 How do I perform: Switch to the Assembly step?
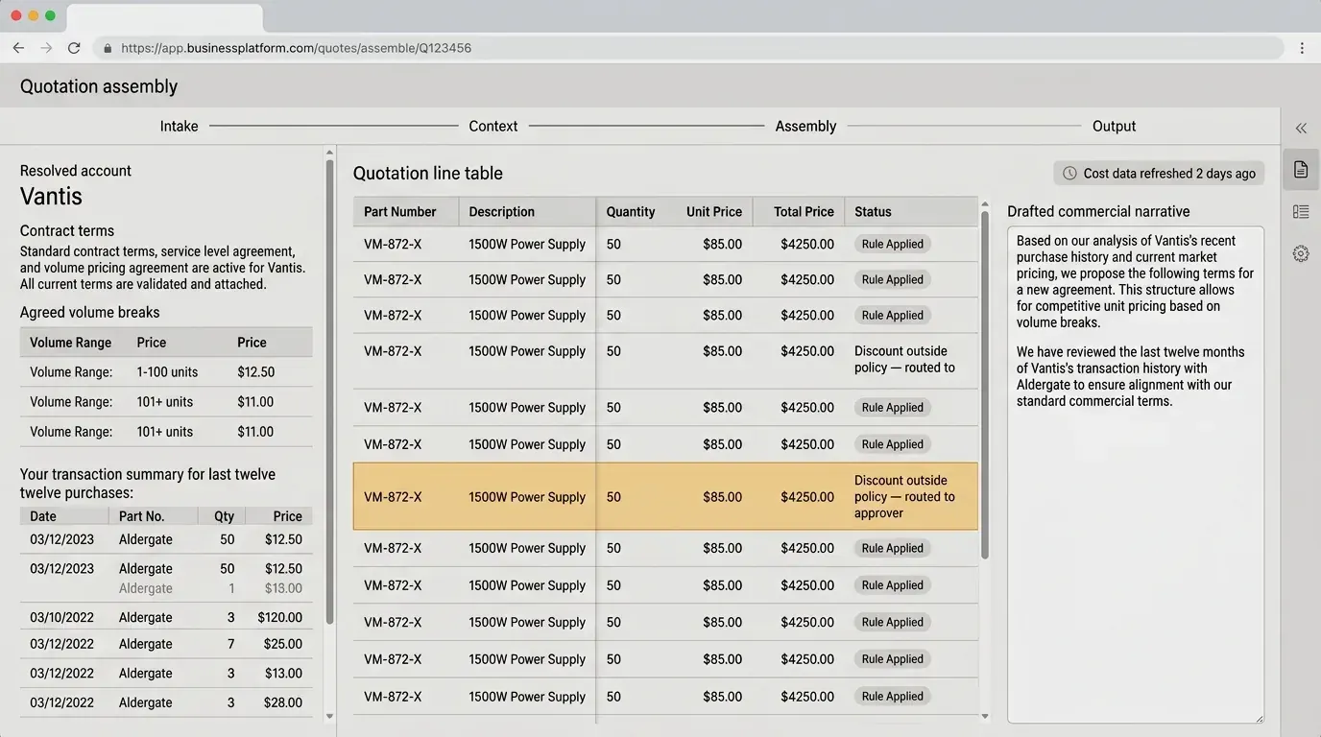coord(805,127)
